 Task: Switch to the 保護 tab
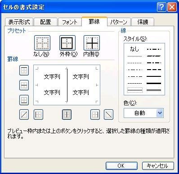coord(143,22)
